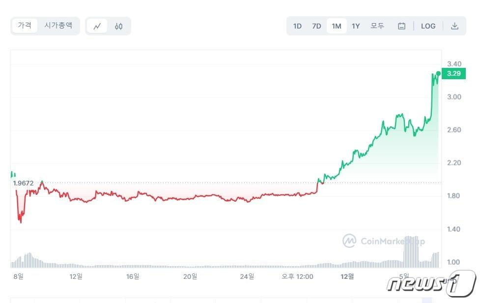
Task: Click the 1.9672 opening price label
Action: pyautogui.click(x=23, y=183)
